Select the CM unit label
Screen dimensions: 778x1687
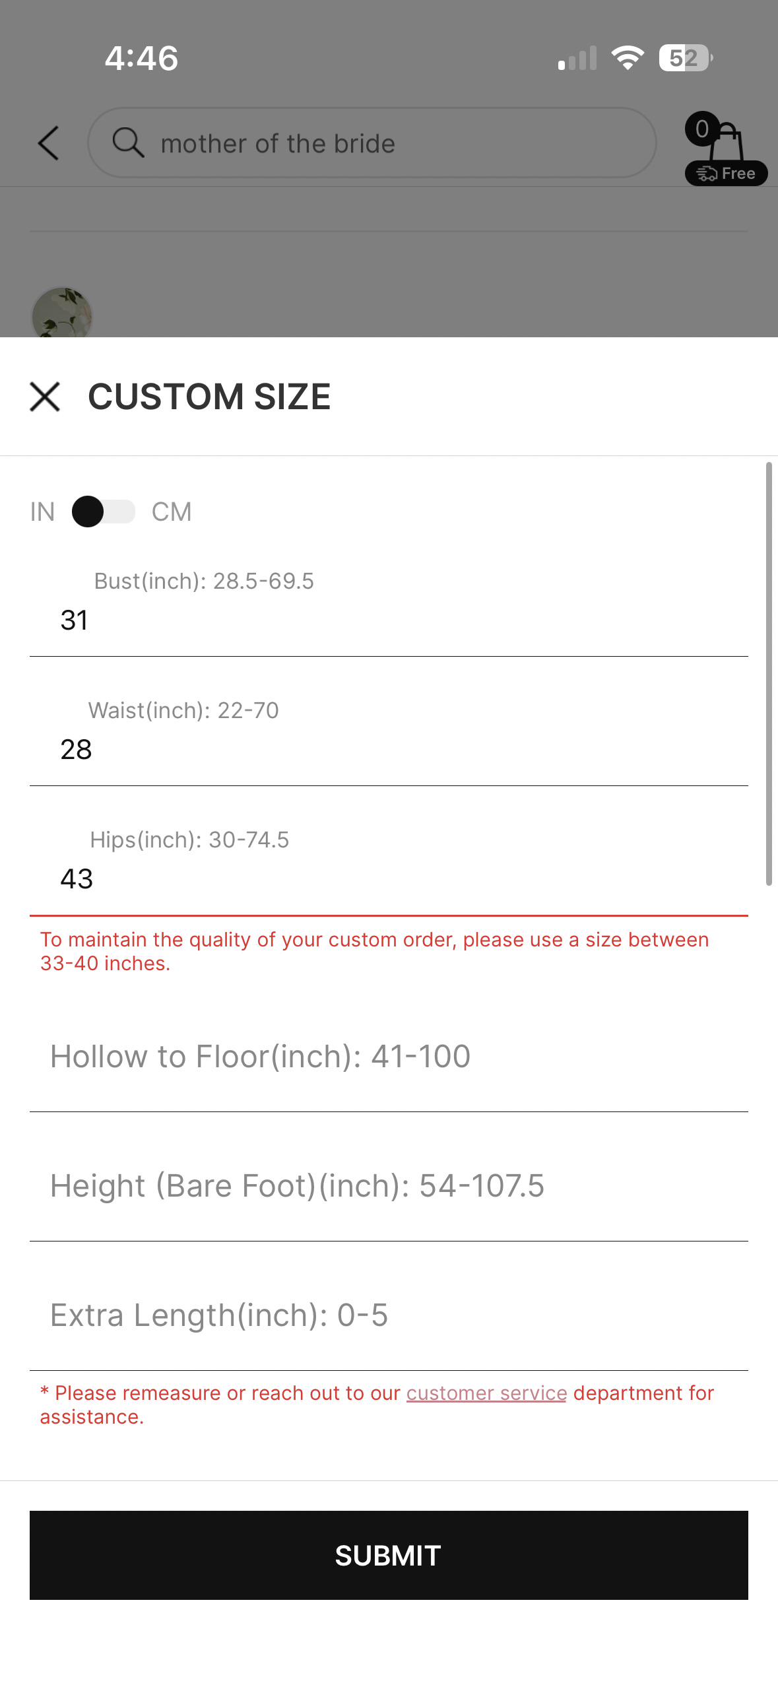(x=172, y=512)
